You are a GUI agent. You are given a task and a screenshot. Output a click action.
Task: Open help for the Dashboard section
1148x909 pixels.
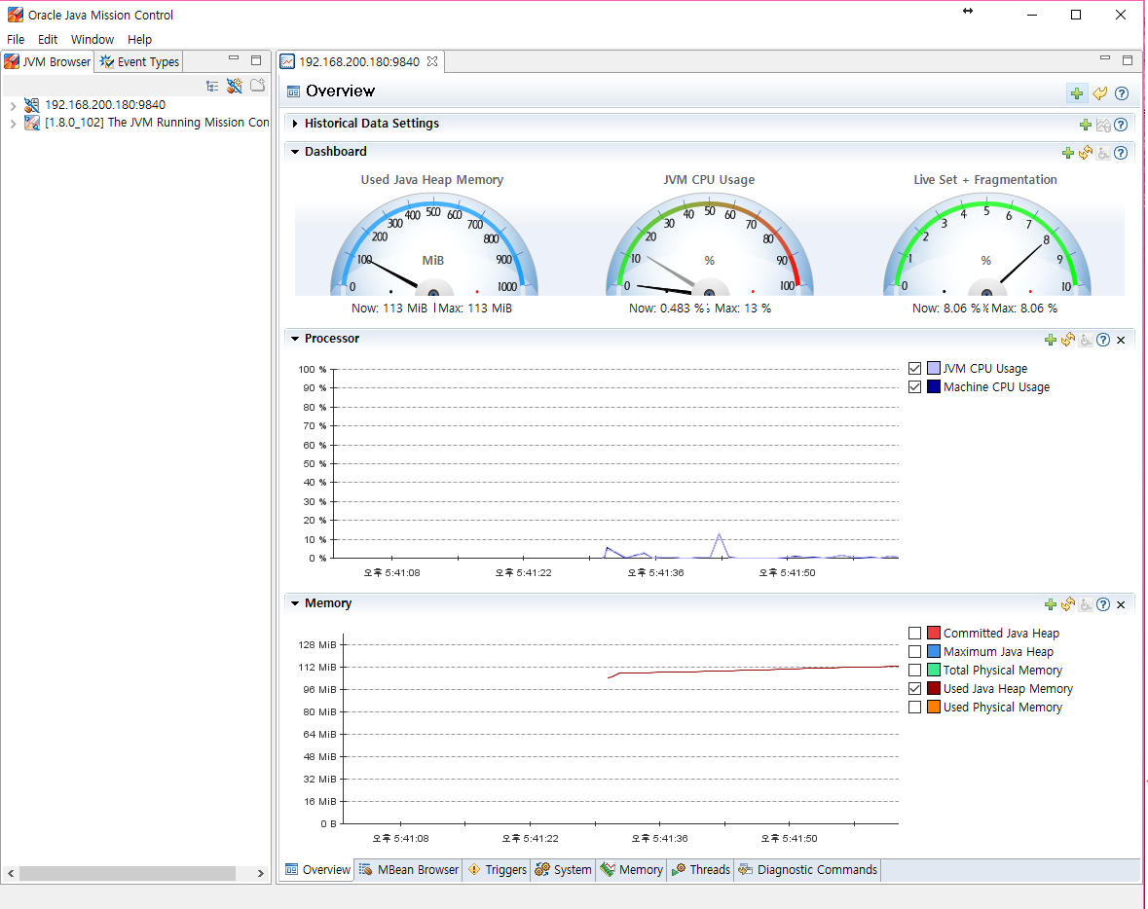(1121, 152)
